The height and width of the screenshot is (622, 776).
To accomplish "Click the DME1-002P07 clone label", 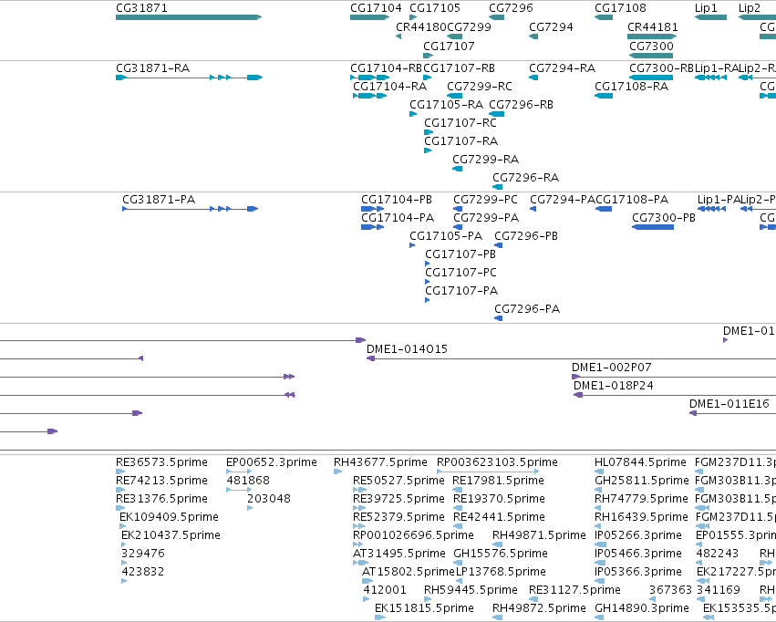I will (612, 368).
